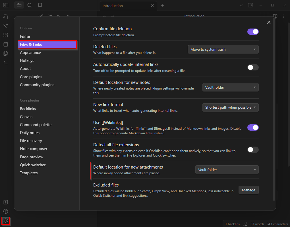Viewport: 290px width, 227px height.
Task: Open the bookmarks icon
Action: click(x=40, y=5)
